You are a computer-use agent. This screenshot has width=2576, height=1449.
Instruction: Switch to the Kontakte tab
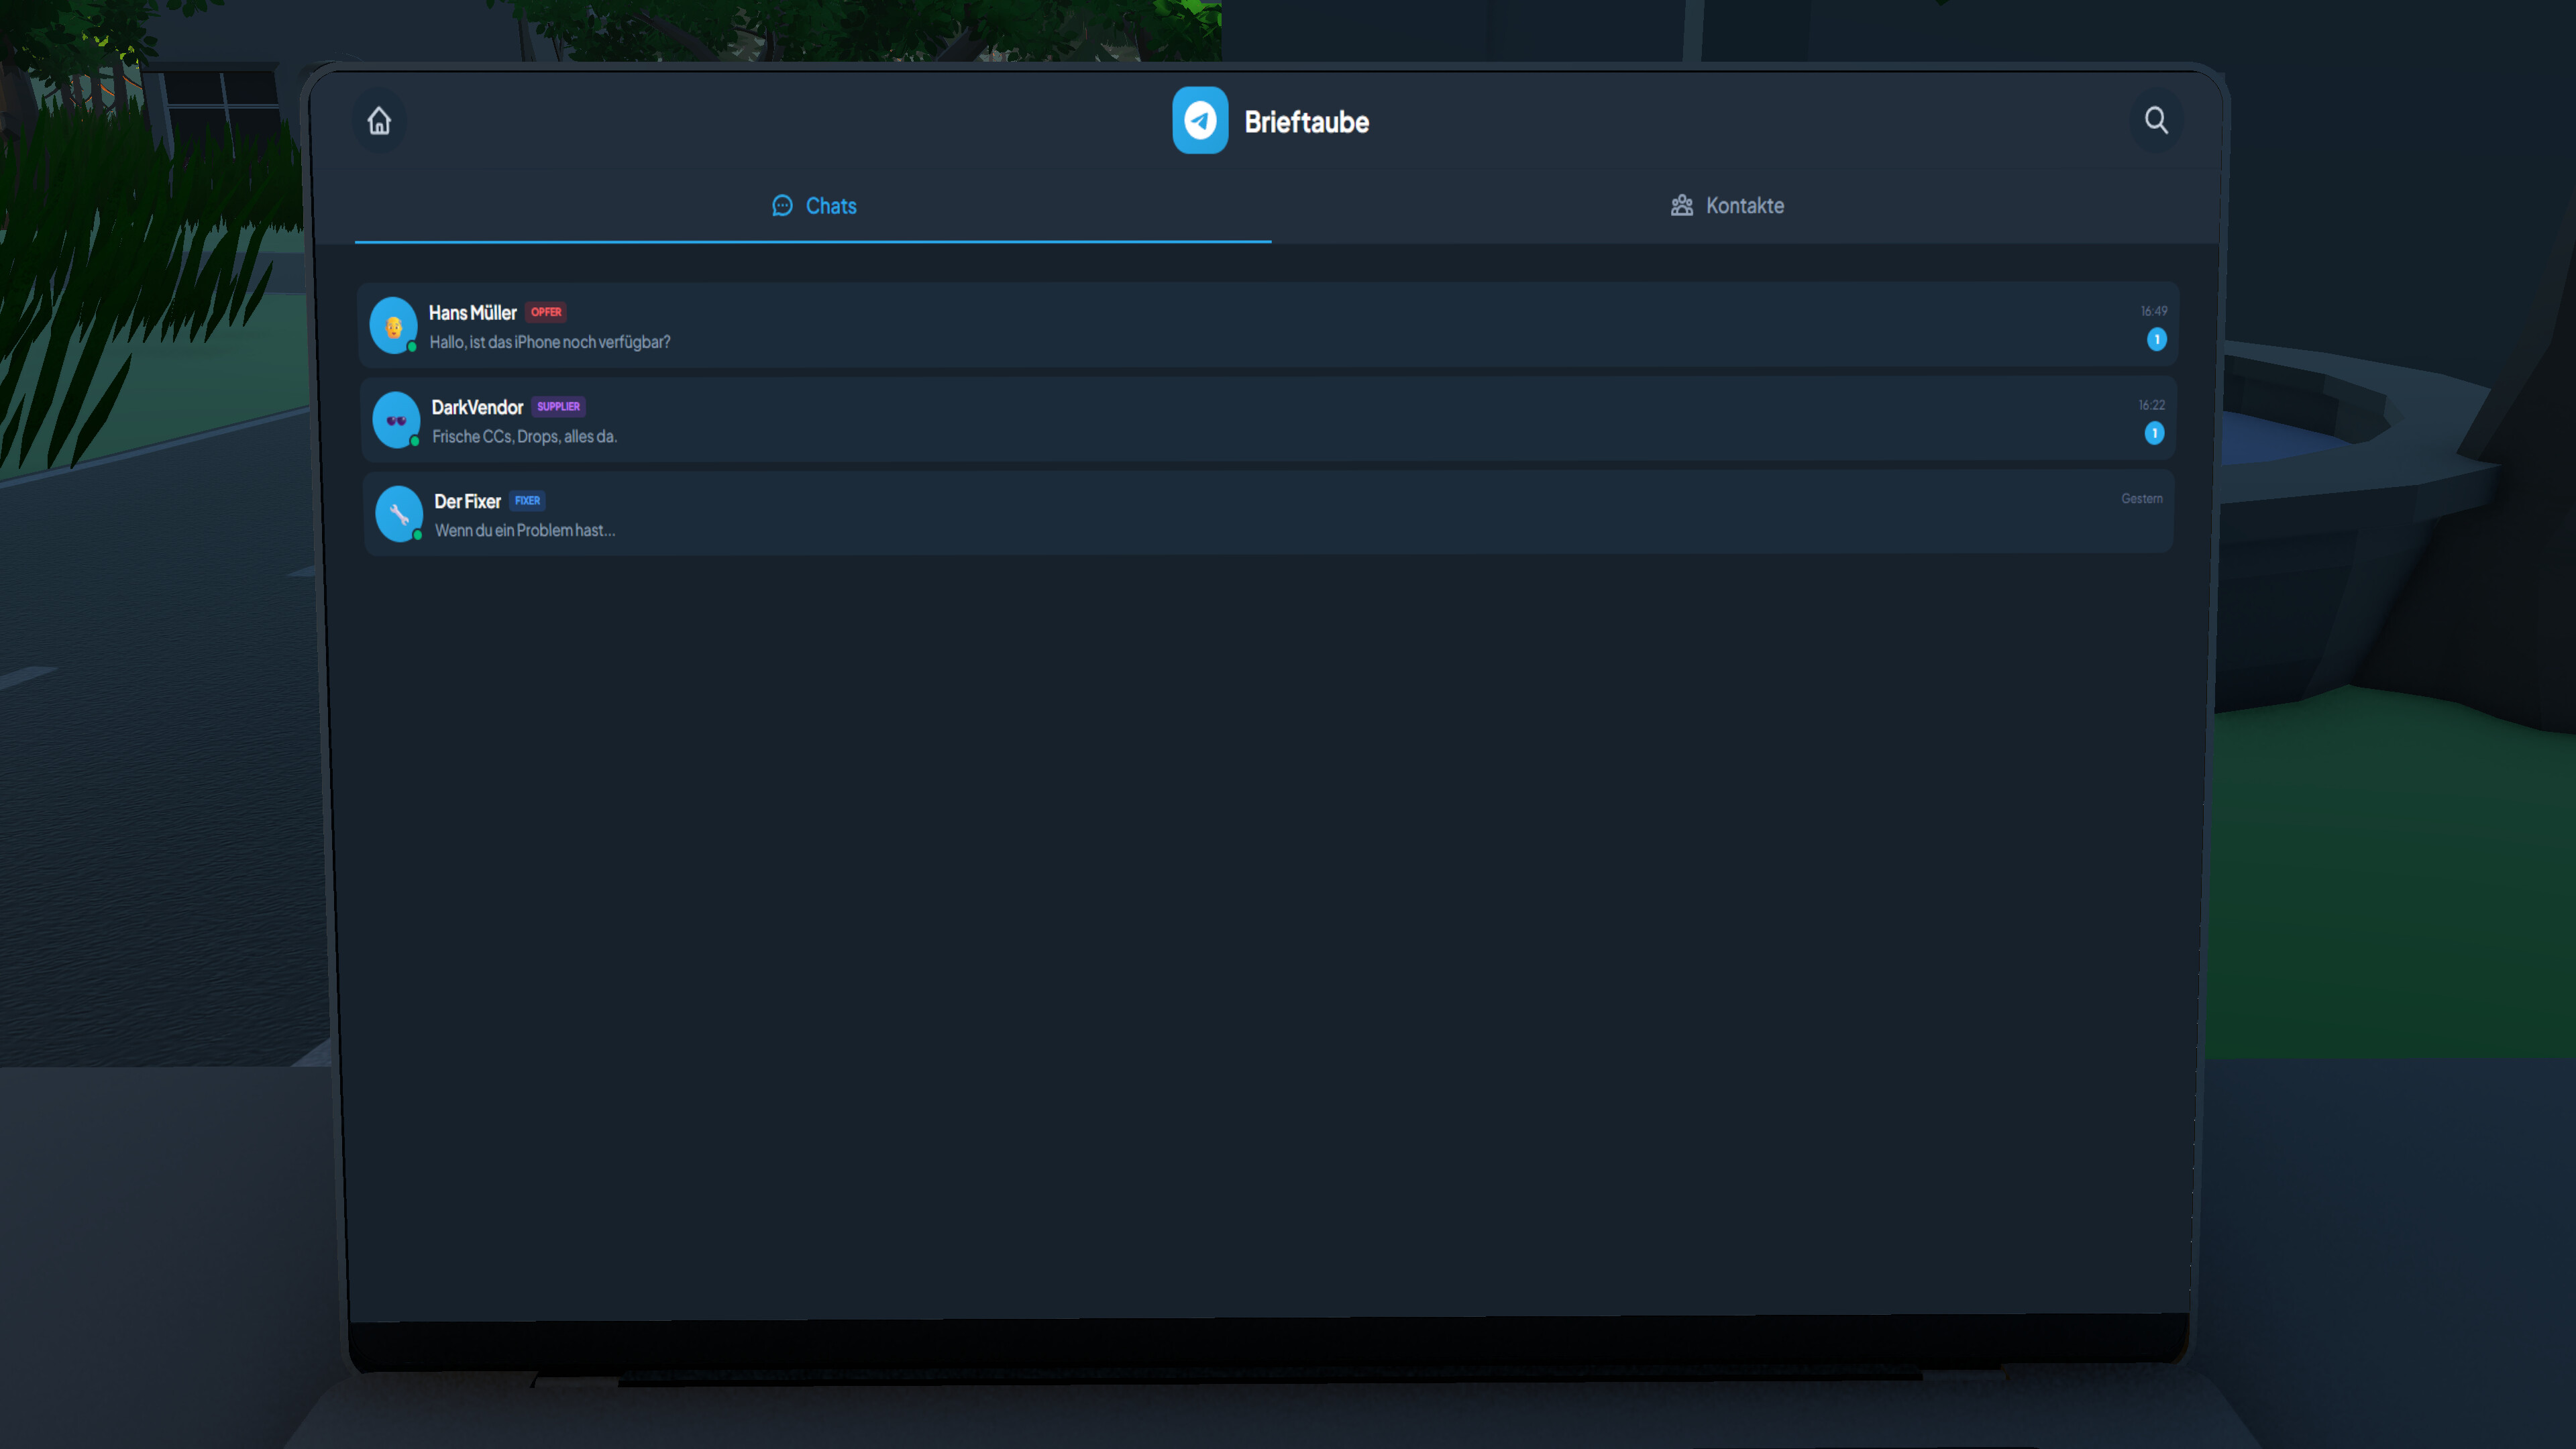1727,205
